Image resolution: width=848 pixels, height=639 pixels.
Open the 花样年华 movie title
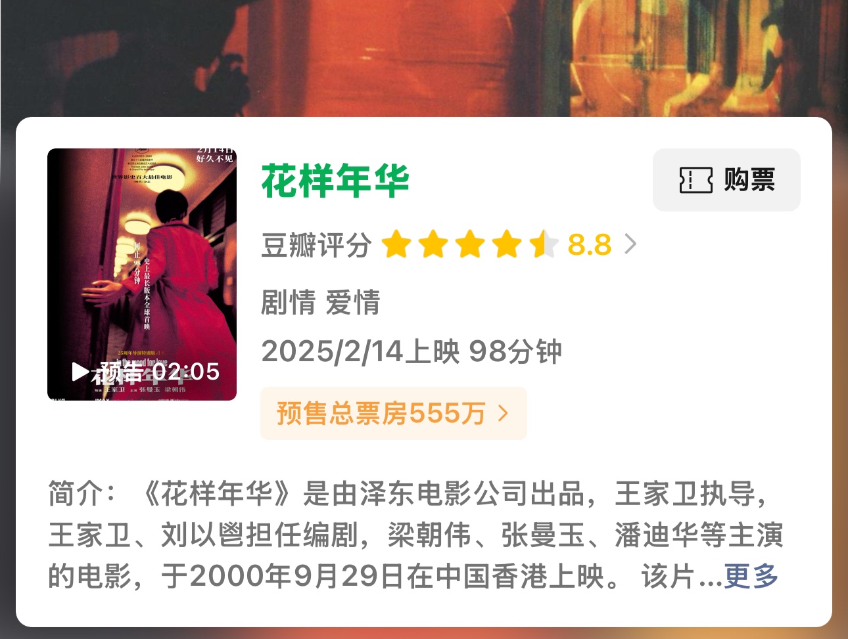pos(335,181)
